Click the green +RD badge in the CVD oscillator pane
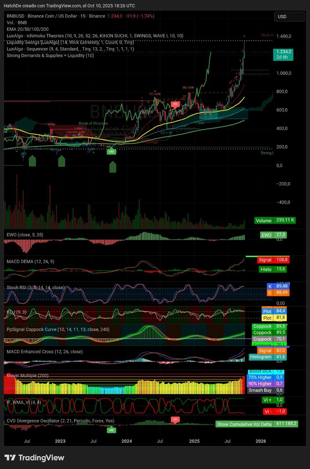The width and height of the screenshot is (310, 469). (x=112, y=430)
